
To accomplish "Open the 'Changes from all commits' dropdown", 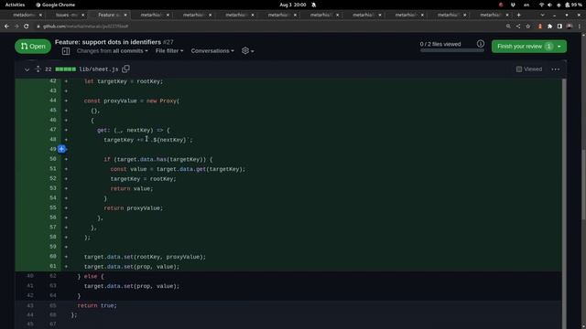I will click(112, 51).
